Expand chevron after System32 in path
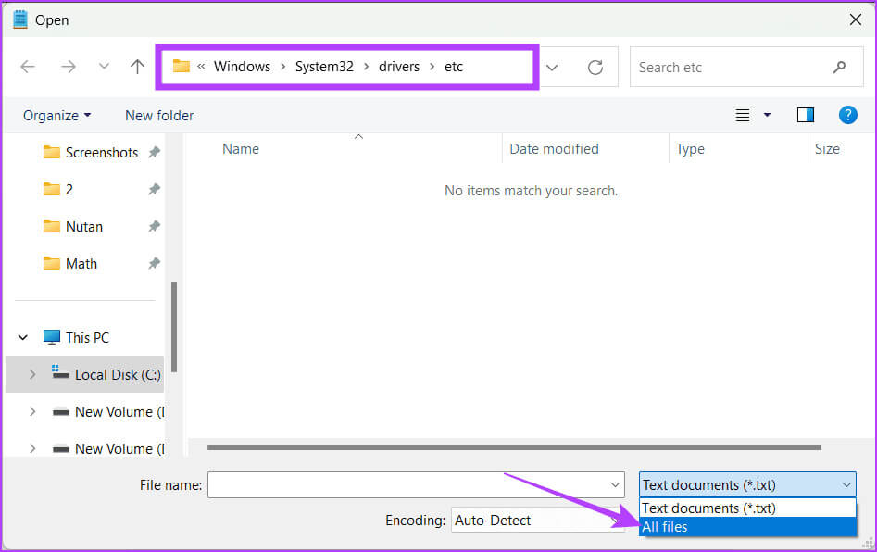 (x=367, y=67)
